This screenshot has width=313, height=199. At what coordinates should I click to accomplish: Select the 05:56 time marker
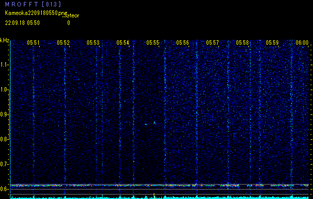point(183,43)
